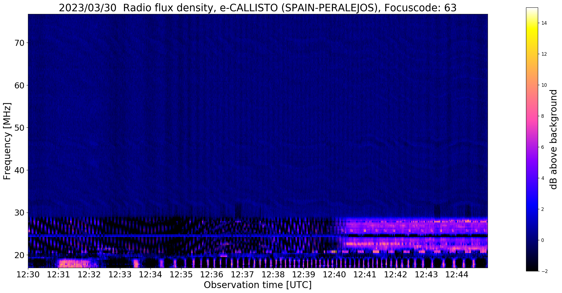Click the 'Frequency [MHz]' y-axis label
562x293 pixels.
(x=7, y=141)
